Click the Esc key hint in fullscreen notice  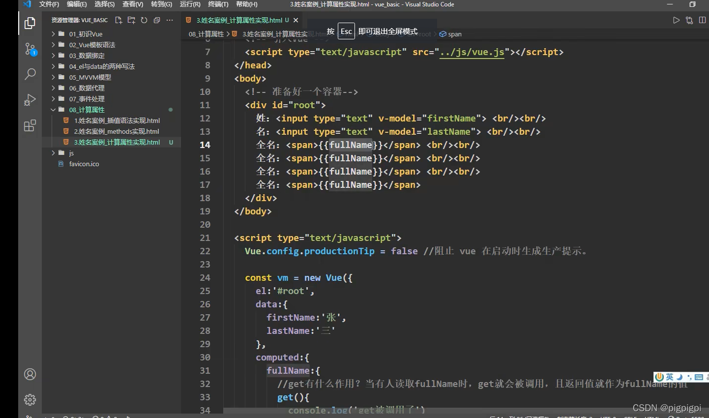coord(346,31)
